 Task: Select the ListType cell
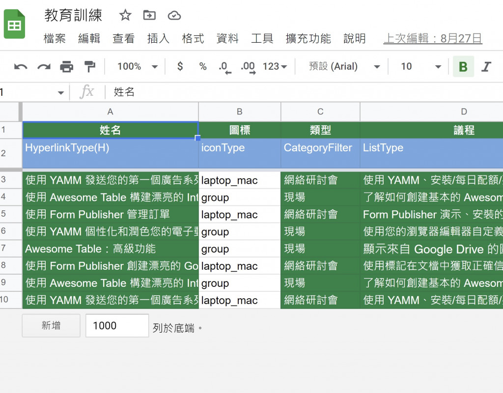click(431, 153)
